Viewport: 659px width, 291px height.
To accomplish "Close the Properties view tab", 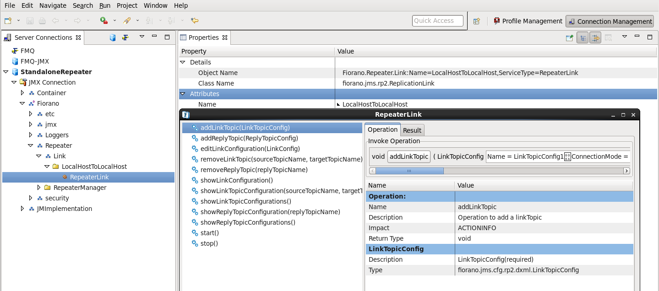I will click(224, 38).
